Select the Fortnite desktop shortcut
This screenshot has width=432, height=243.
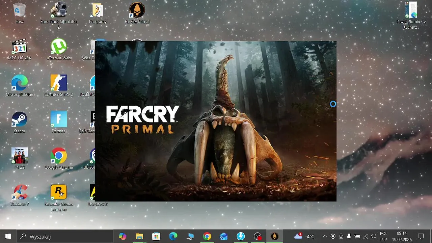pos(59,122)
